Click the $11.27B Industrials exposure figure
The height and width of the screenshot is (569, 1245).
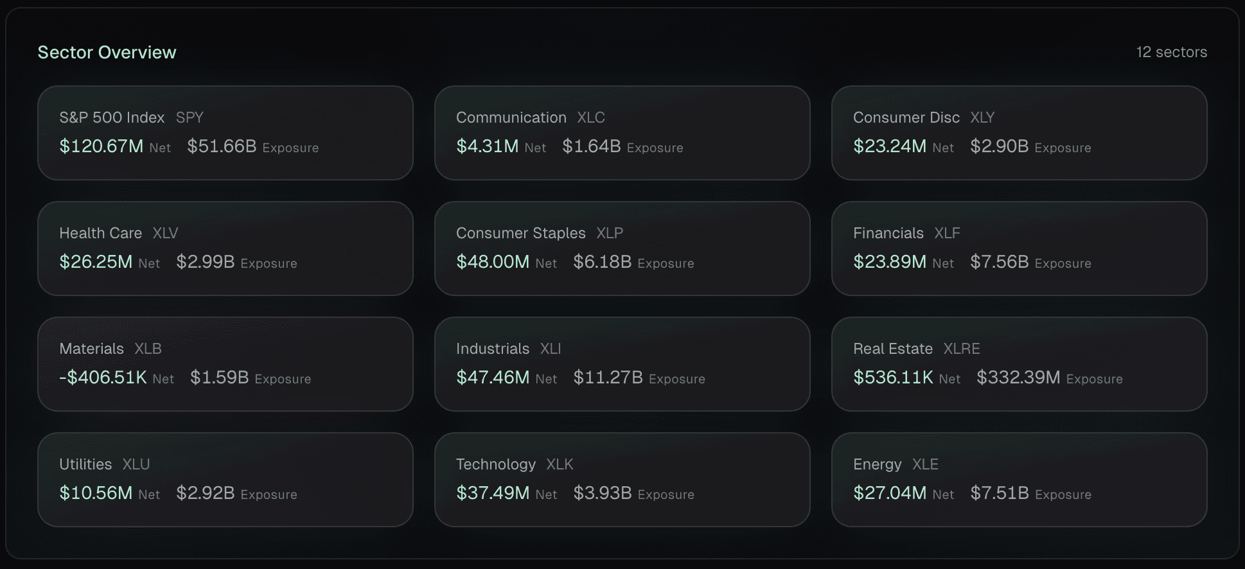pos(608,378)
